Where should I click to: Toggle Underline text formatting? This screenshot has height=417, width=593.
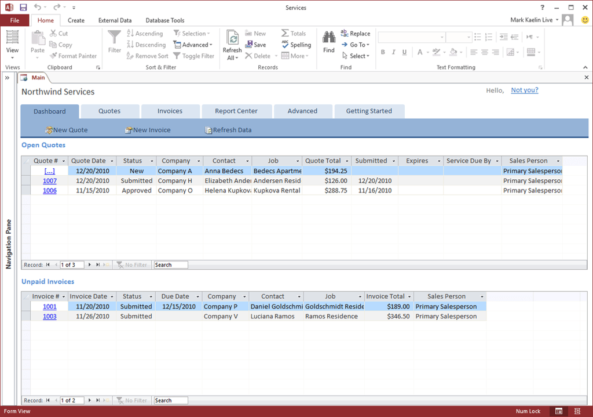pos(404,52)
